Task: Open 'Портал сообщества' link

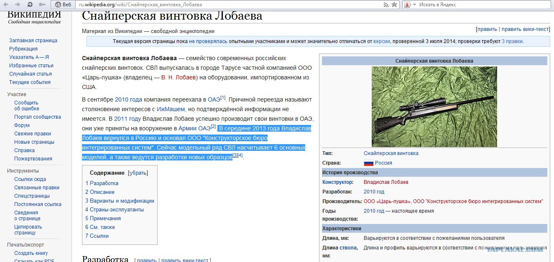Action: pyautogui.click(x=38, y=117)
